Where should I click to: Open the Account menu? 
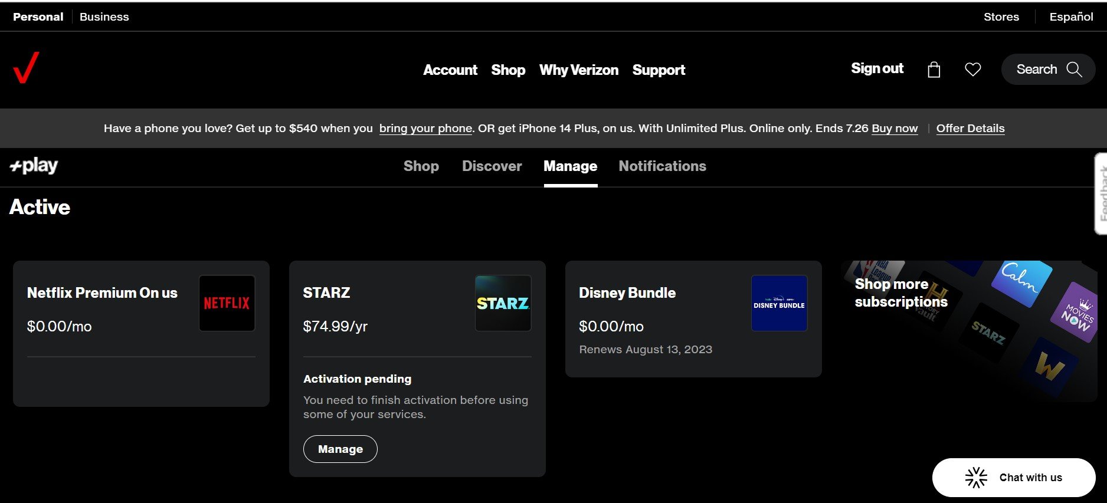coord(450,70)
